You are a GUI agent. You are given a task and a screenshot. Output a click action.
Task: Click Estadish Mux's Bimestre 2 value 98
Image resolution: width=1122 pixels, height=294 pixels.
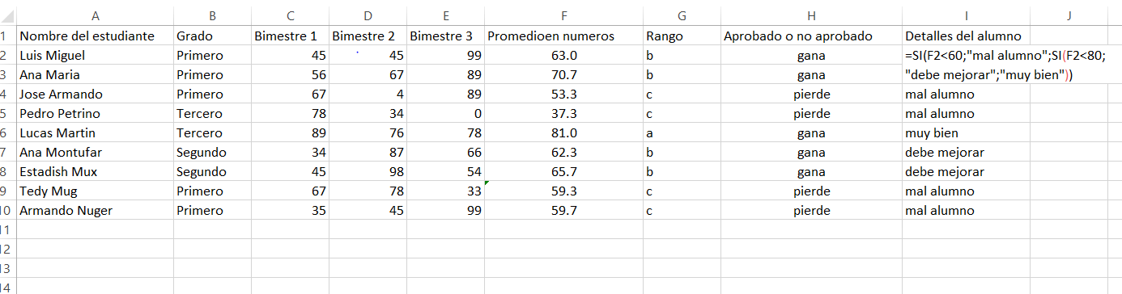pyautogui.click(x=368, y=172)
